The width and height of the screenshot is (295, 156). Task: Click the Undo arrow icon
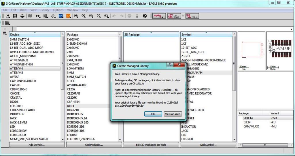(x=114, y=16)
